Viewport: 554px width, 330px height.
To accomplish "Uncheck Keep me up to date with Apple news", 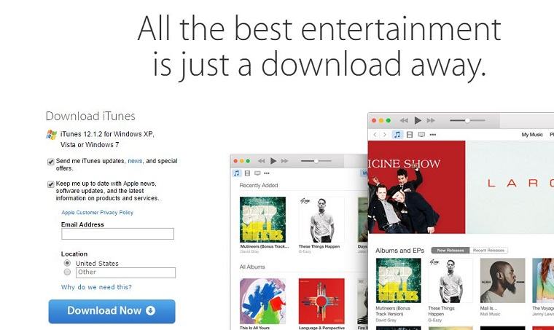I will coord(51,184).
